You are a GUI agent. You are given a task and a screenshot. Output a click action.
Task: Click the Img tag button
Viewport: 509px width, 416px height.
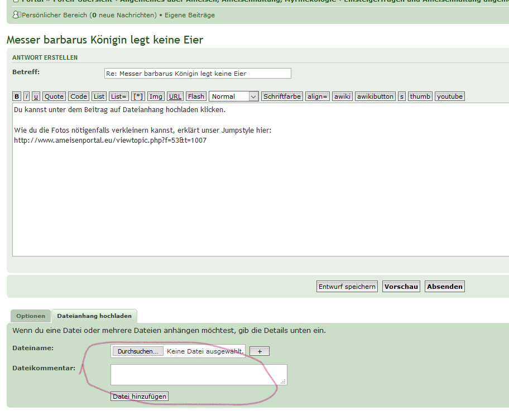(x=156, y=96)
